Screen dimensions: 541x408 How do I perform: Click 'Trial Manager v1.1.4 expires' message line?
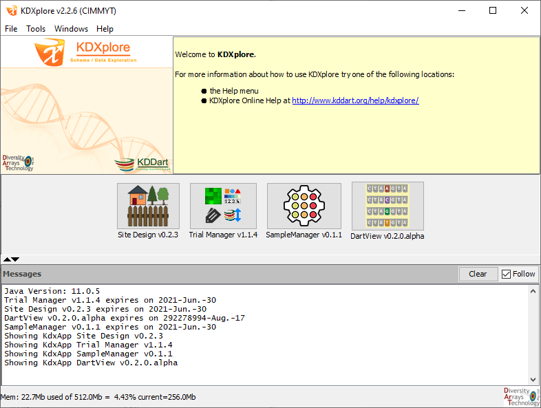(110, 300)
